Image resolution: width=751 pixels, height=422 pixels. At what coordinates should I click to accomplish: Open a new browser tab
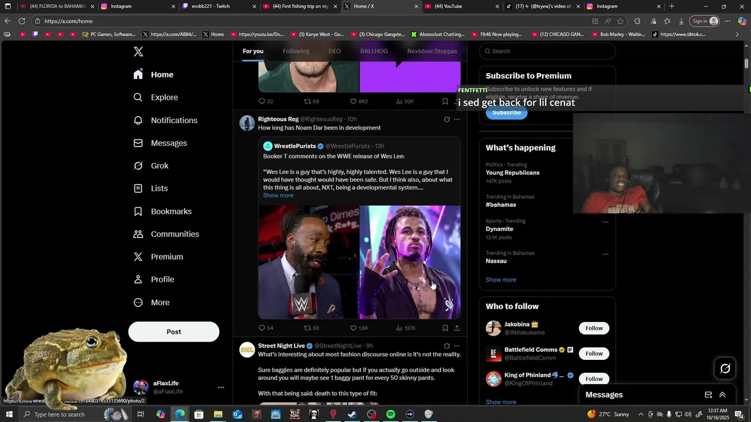point(672,6)
